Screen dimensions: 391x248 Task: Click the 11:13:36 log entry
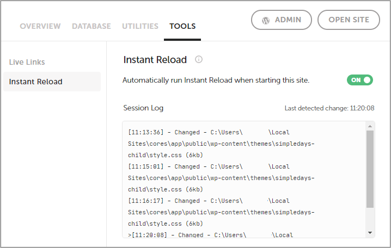click(221, 144)
